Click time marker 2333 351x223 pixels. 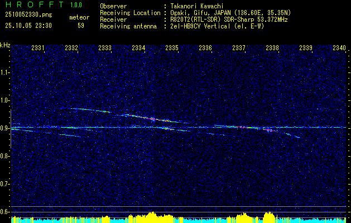coord(105,47)
